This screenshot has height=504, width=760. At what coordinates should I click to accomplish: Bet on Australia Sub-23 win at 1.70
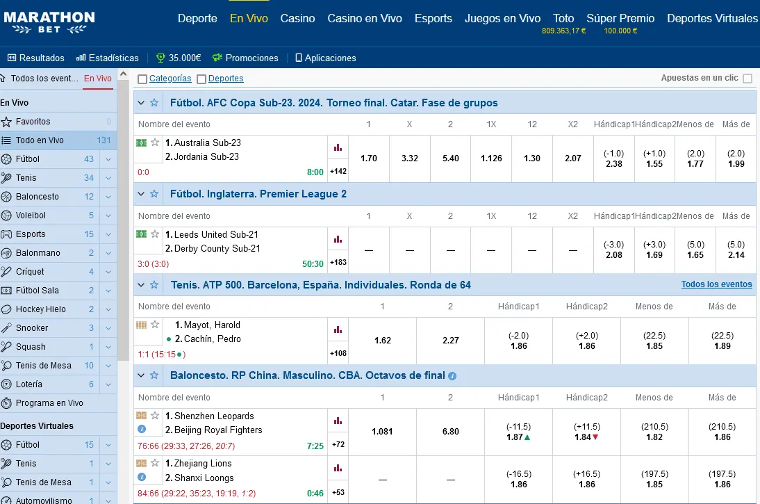coord(369,158)
